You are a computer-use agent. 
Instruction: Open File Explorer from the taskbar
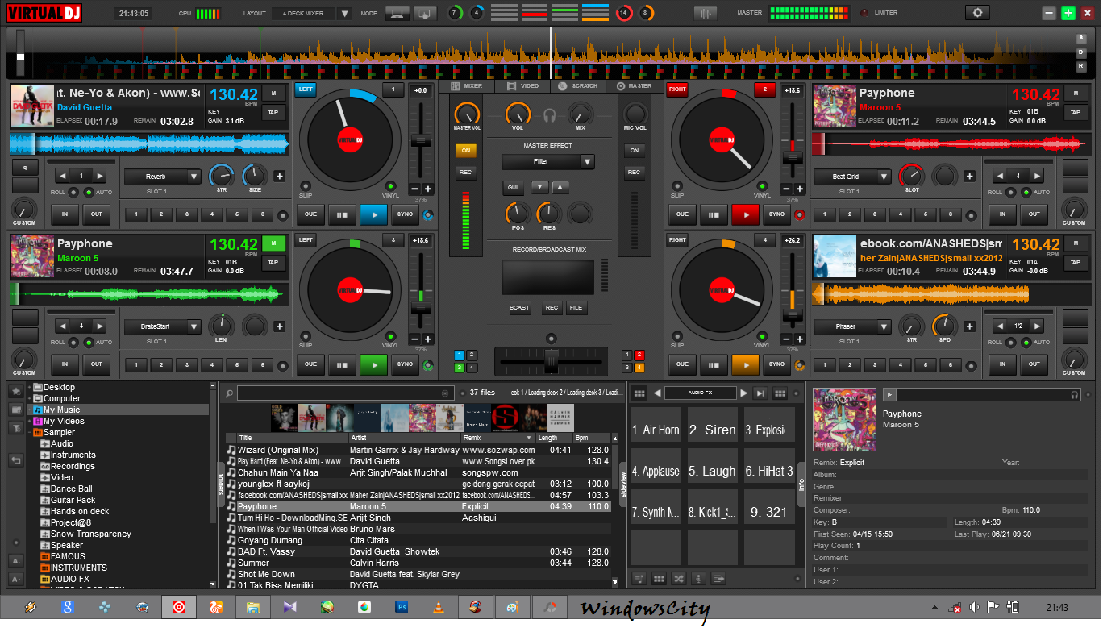coord(252,607)
